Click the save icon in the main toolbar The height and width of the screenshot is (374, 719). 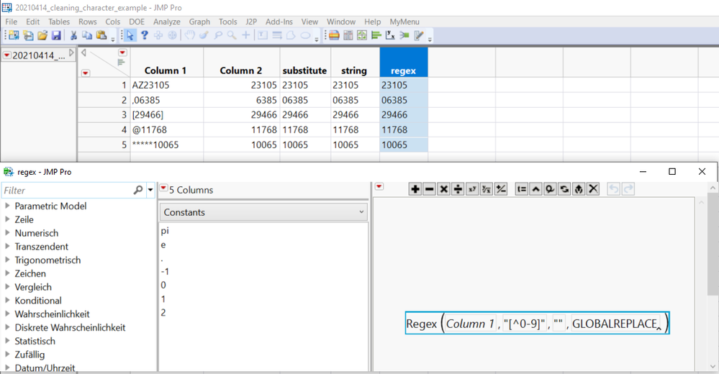pos(56,35)
